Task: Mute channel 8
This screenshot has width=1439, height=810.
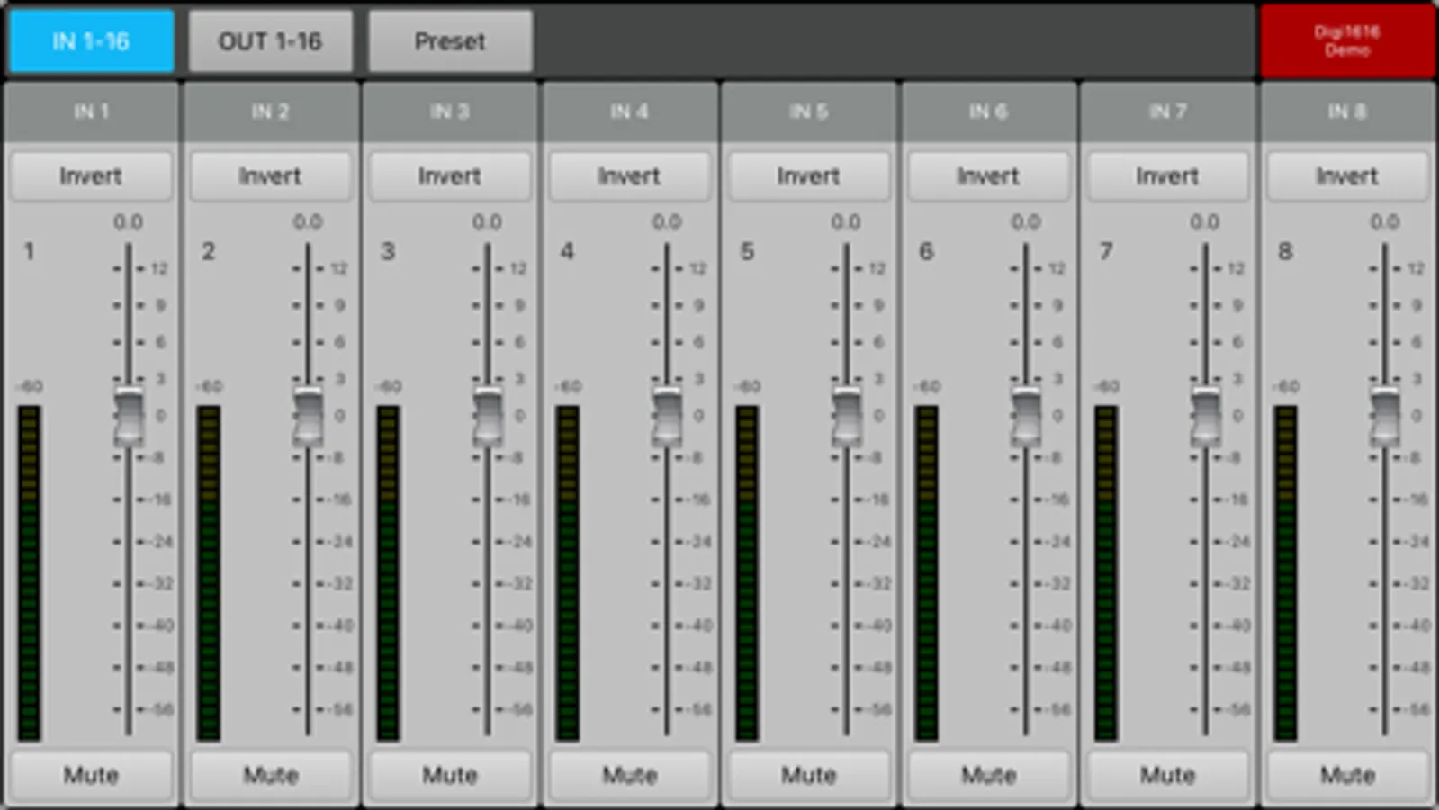Action: (x=1347, y=775)
